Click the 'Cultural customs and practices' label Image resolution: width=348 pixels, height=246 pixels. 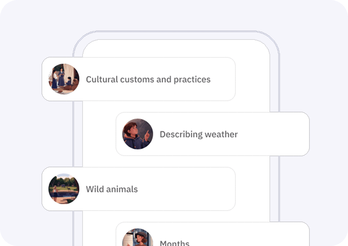pyautogui.click(x=148, y=79)
